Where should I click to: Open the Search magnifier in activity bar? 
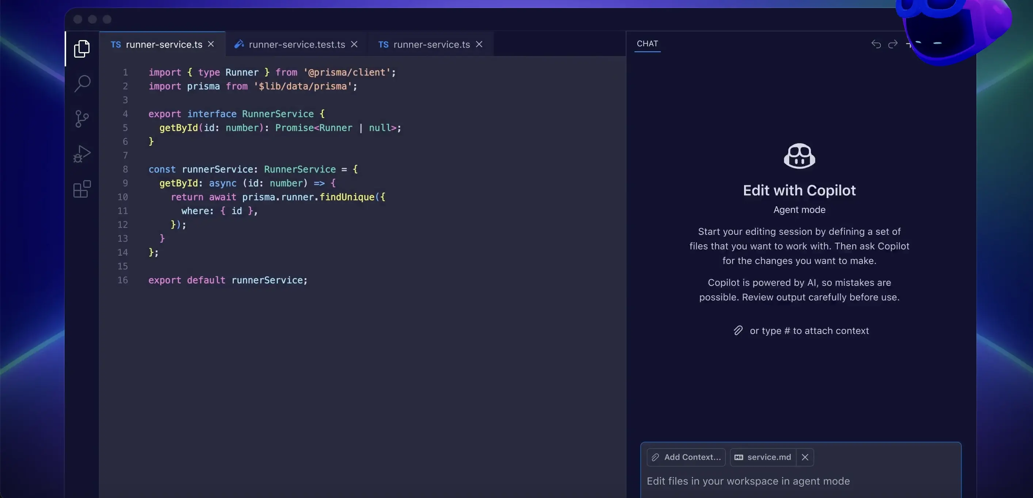(82, 83)
